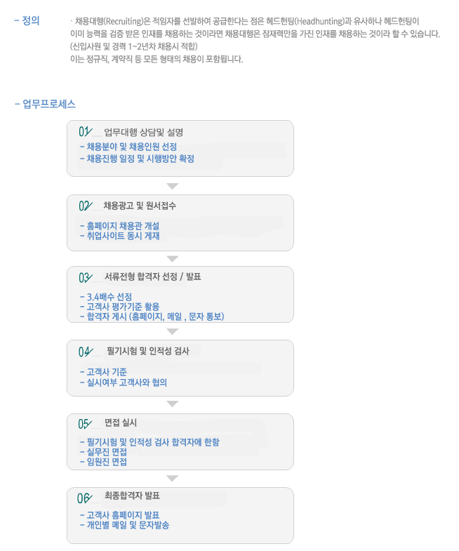Click the 면접 실시 step title
The image size is (459, 551).
(121, 423)
